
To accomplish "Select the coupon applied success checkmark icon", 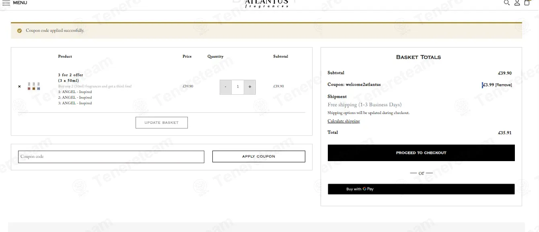I will pos(19,31).
